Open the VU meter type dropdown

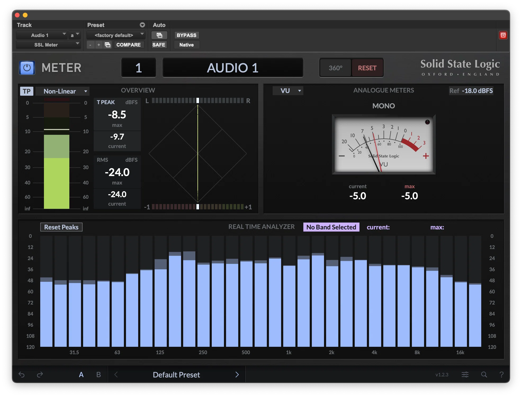[288, 91]
